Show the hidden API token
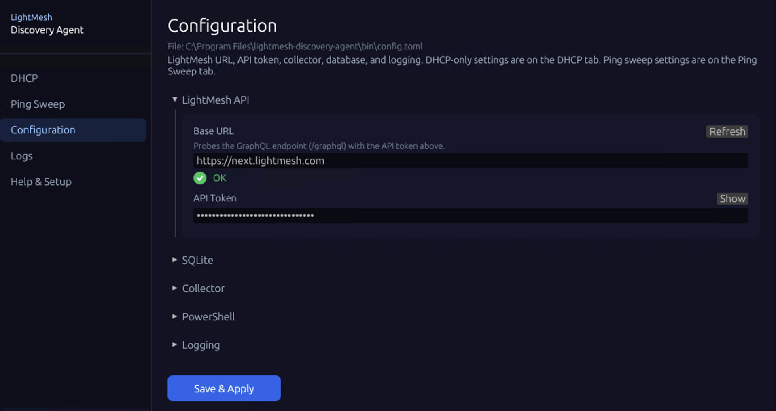This screenshot has width=776, height=411. [x=732, y=199]
